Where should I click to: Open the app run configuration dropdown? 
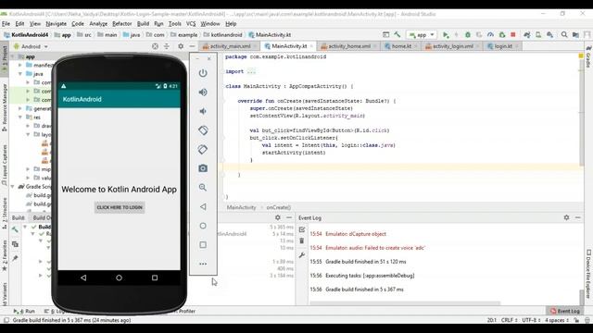(x=422, y=35)
